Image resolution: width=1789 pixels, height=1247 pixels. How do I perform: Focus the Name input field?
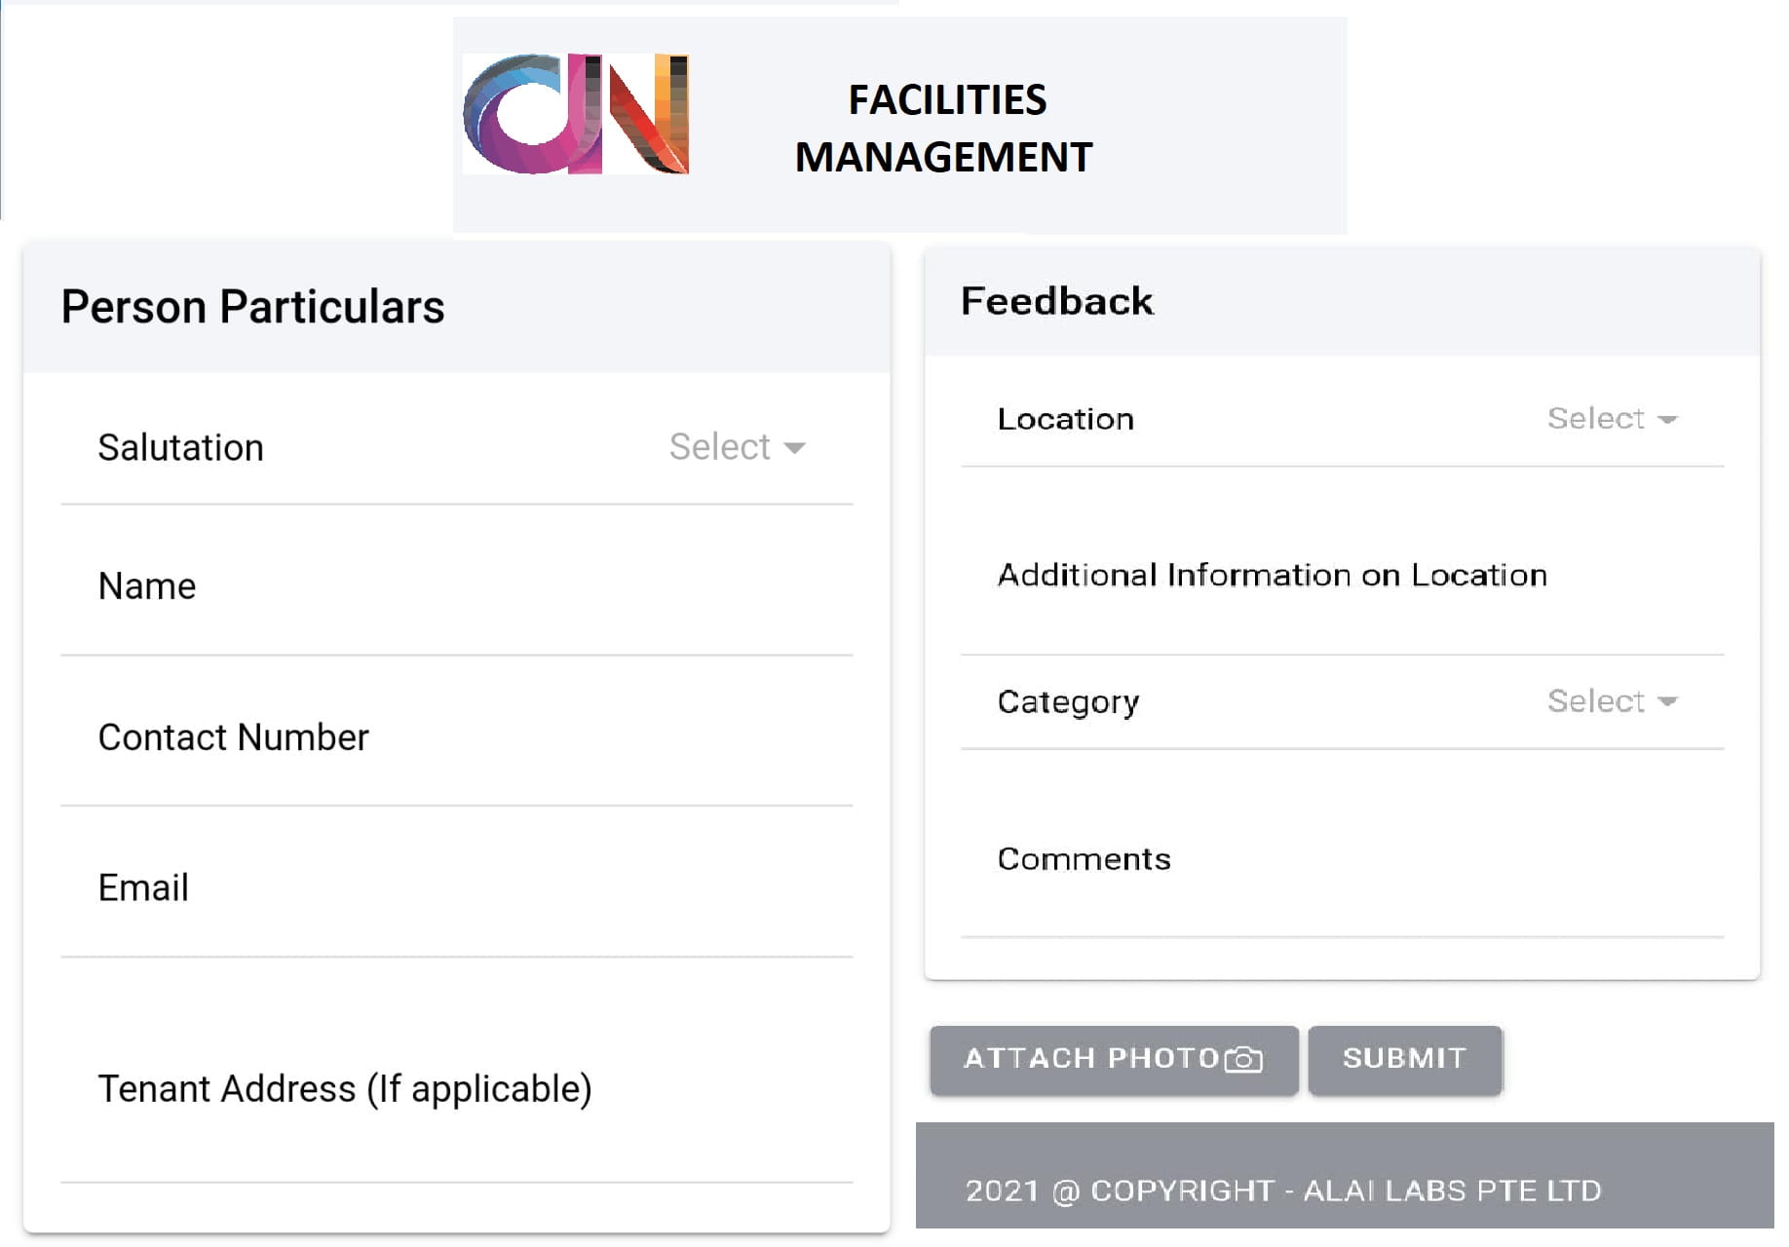tap(456, 587)
